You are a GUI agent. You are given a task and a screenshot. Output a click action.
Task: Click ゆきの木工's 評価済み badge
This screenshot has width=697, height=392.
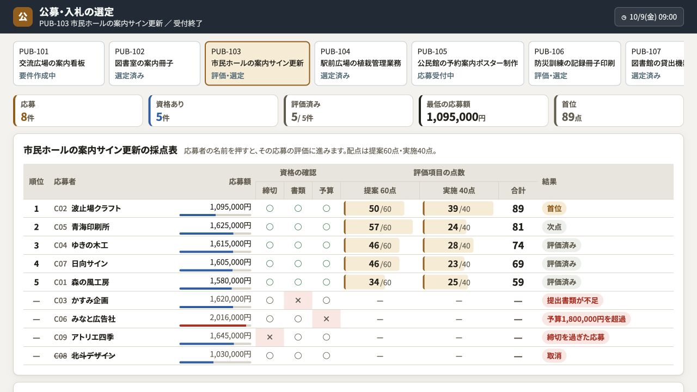pyautogui.click(x=561, y=246)
